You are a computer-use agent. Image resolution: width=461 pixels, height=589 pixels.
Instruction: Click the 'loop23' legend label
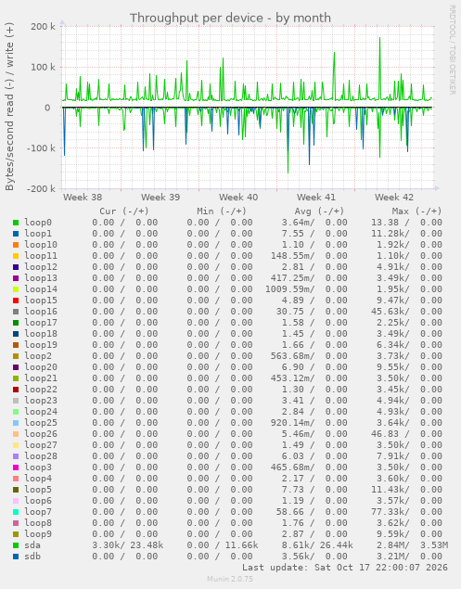pyautogui.click(x=41, y=401)
